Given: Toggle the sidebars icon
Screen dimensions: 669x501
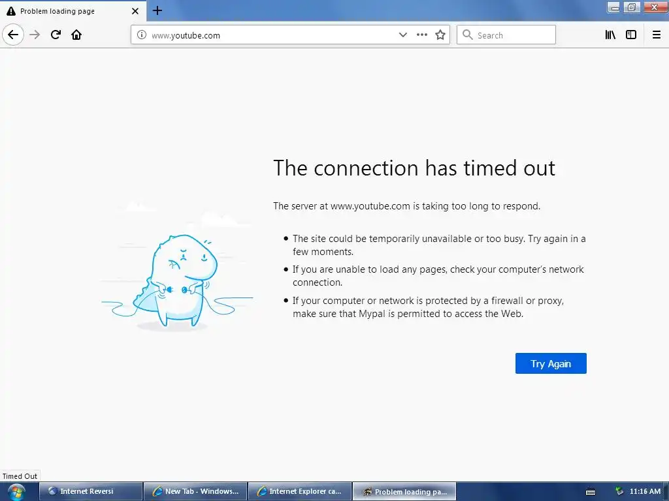Looking at the screenshot, I should pyautogui.click(x=631, y=35).
